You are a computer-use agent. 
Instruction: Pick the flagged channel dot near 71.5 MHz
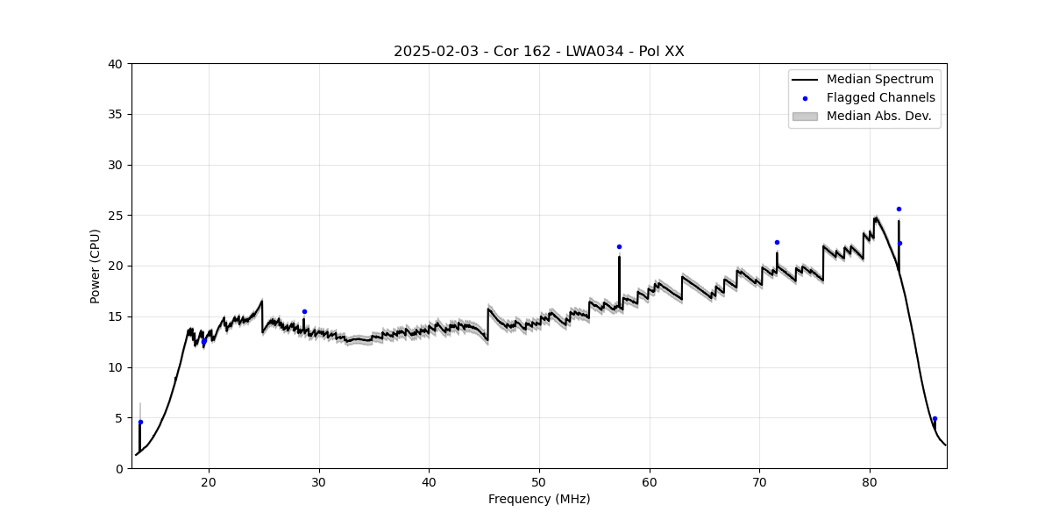point(777,242)
